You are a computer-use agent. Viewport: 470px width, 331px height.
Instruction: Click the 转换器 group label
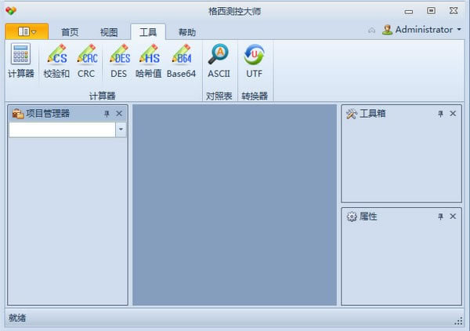click(255, 96)
